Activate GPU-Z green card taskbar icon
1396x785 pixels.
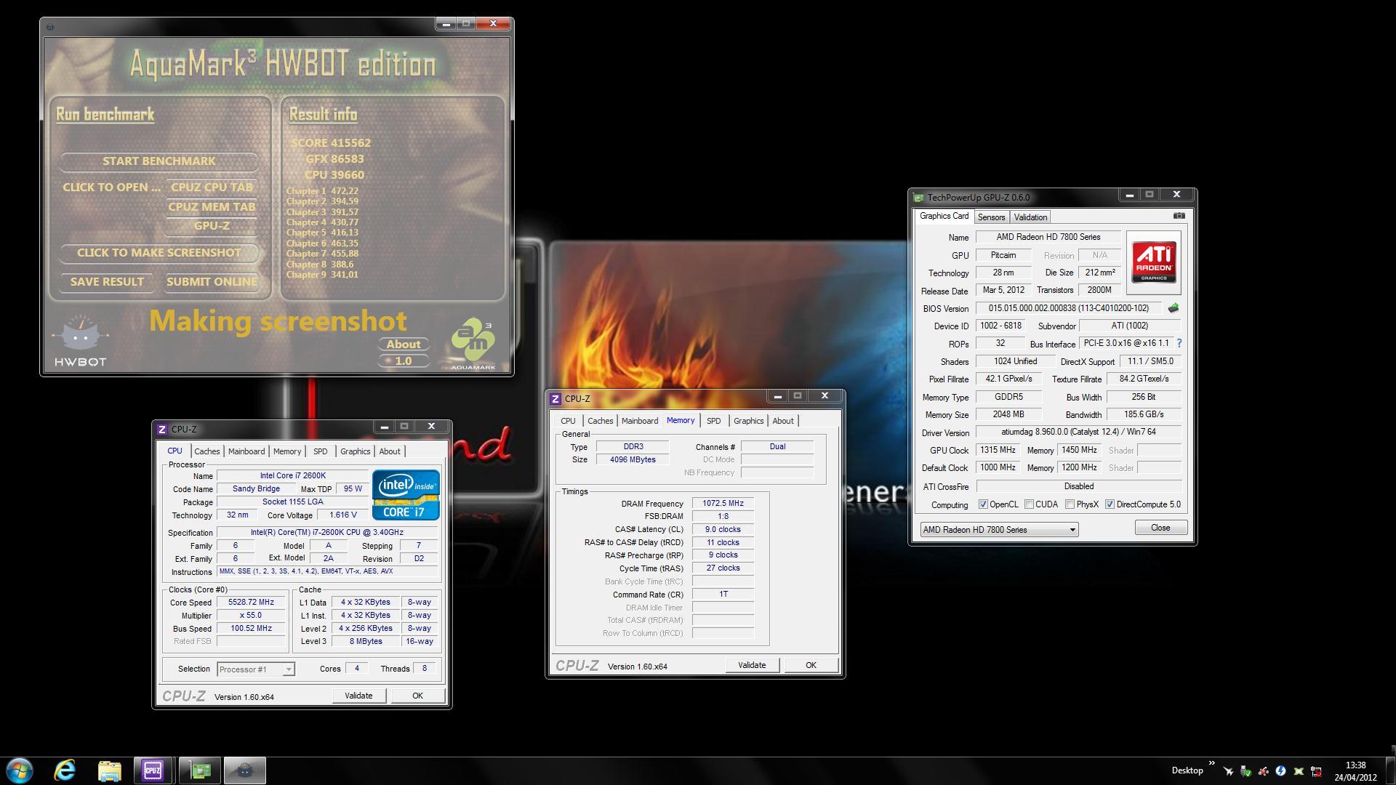pyautogui.click(x=200, y=770)
